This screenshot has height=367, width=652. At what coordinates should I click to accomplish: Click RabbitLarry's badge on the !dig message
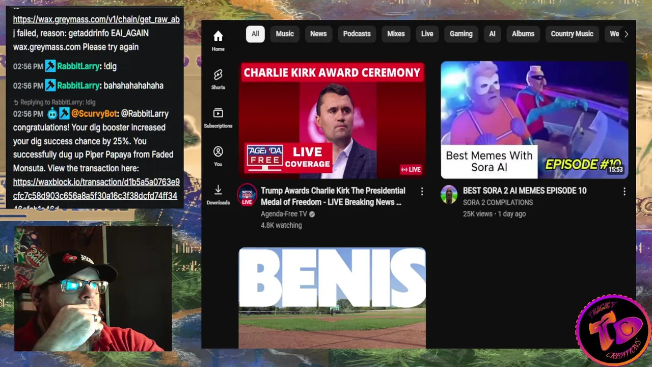click(x=50, y=66)
